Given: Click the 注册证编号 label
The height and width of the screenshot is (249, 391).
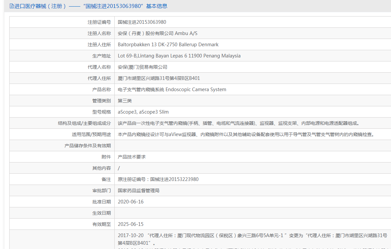Looking at the screenshot, I should [x=99, y=22].
